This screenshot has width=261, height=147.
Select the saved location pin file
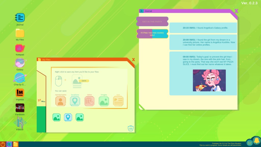click(x=68, y=117)
